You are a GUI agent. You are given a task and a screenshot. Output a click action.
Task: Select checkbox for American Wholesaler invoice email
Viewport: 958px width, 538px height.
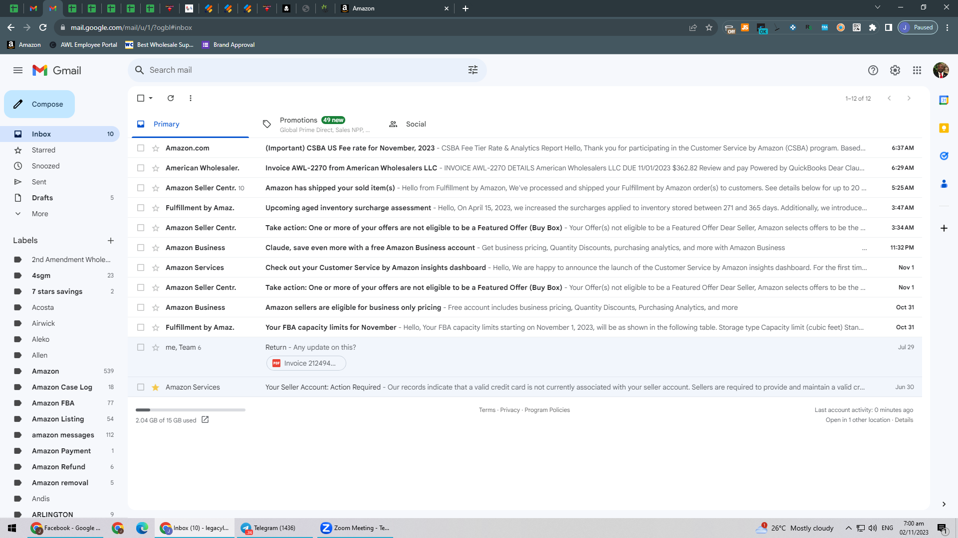coord(141,168)
